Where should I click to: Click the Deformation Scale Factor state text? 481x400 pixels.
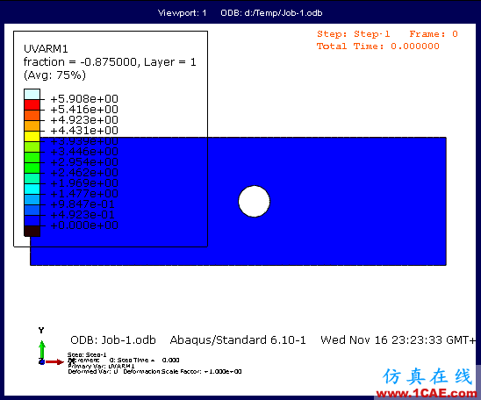(x=183, y=372)
